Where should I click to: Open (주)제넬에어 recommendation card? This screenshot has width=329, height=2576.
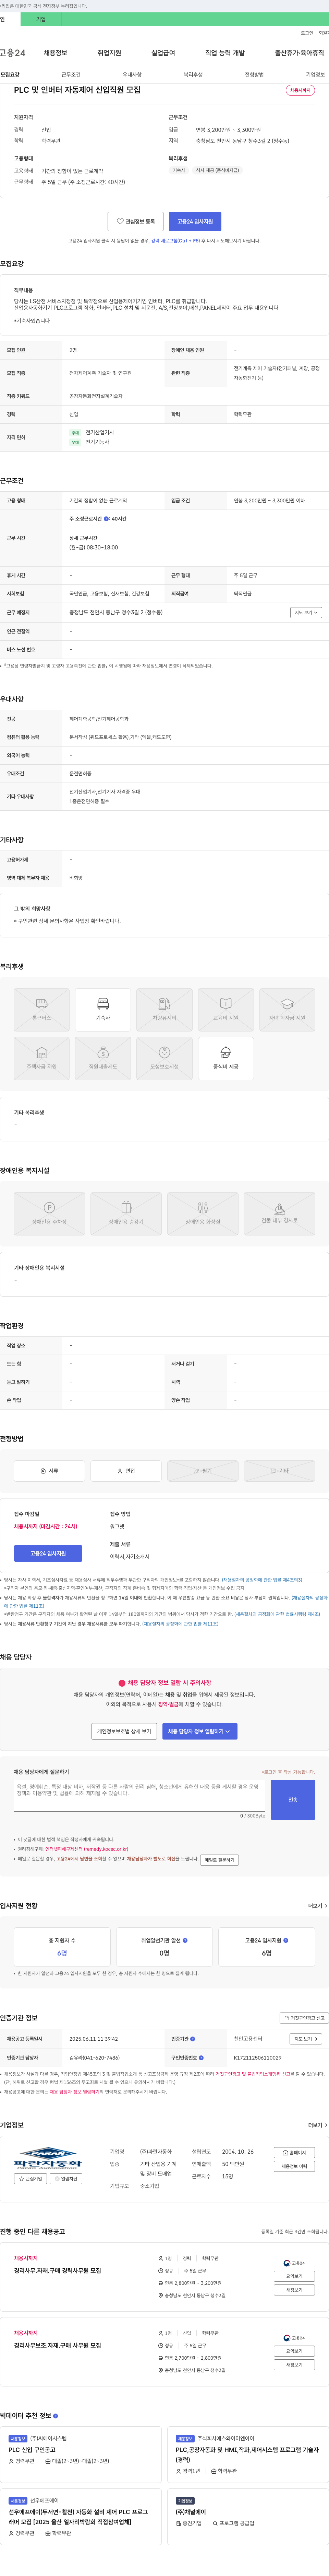(x=248, y=2517)
